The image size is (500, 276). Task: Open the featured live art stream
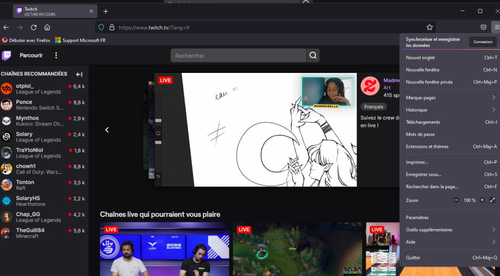click(x=255, y=130)
